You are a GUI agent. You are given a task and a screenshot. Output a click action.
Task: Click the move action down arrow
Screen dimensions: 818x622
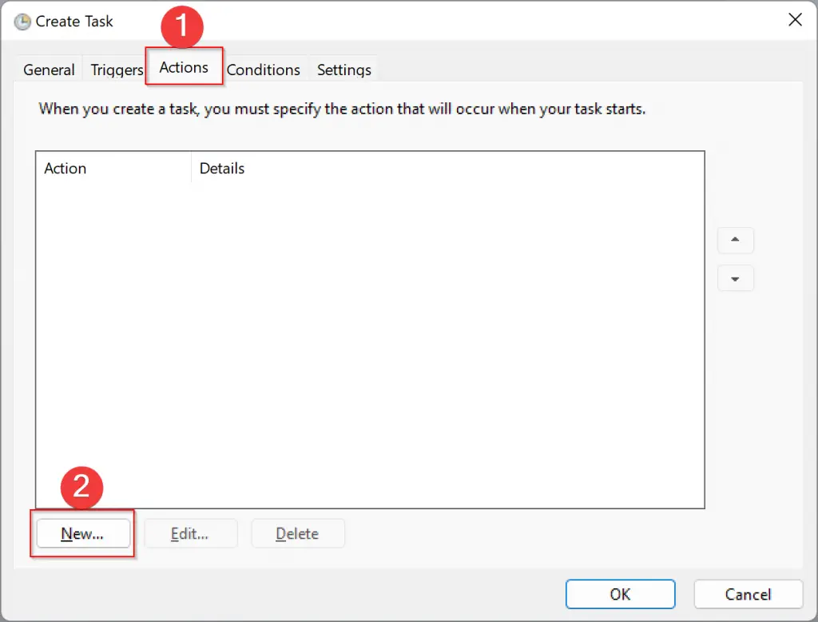pyautogui.click(x=735, y=278)
